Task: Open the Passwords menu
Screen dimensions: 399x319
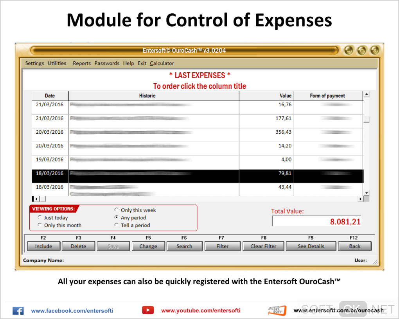Action: pos(107,63)
